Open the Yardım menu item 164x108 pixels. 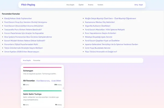[100, 5]
